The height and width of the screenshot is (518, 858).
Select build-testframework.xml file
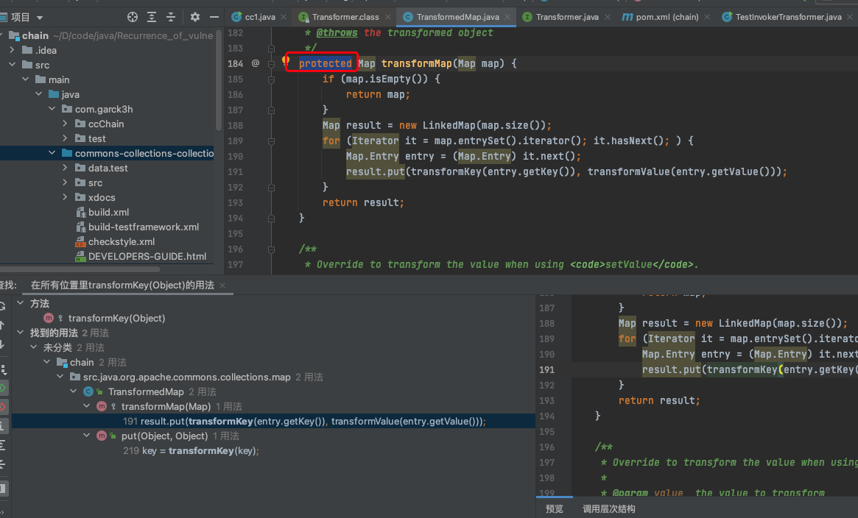tap(144, 227)
